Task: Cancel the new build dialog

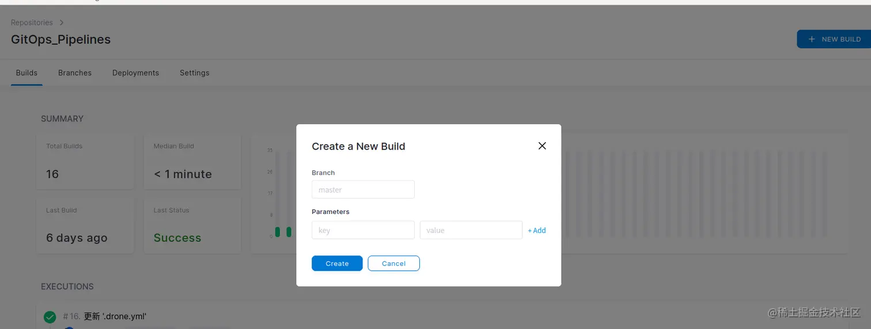Action: point(393,263)
